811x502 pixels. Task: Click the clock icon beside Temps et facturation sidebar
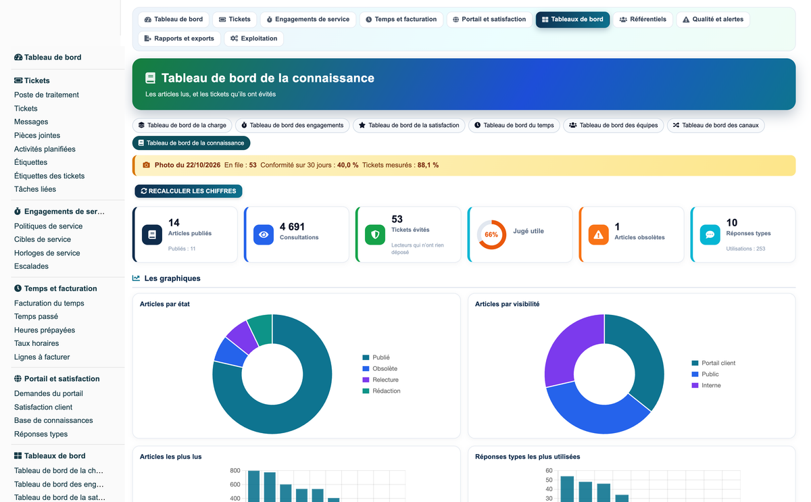tap(18, 288)
